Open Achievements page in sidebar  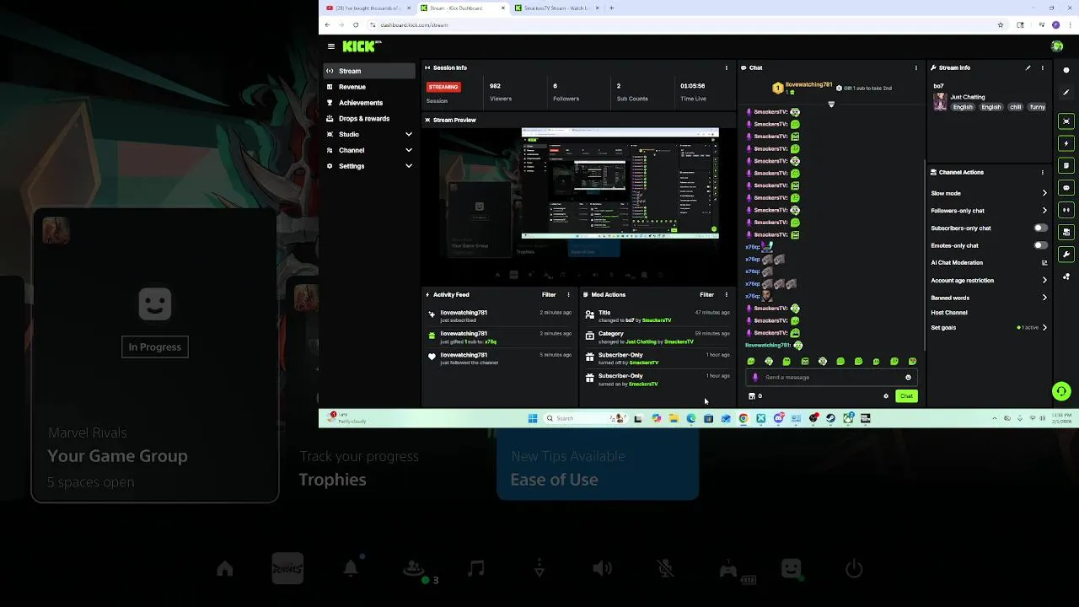(x=369, y=103)
